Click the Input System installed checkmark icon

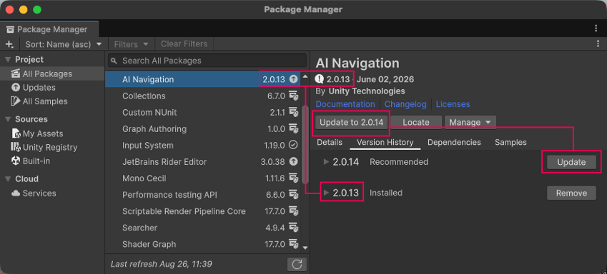[x=293, y=145]
